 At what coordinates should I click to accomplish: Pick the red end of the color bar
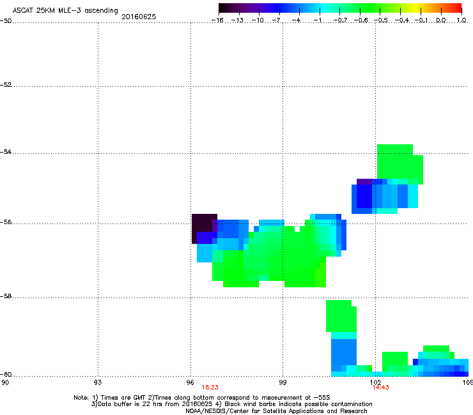pos(458,8)
